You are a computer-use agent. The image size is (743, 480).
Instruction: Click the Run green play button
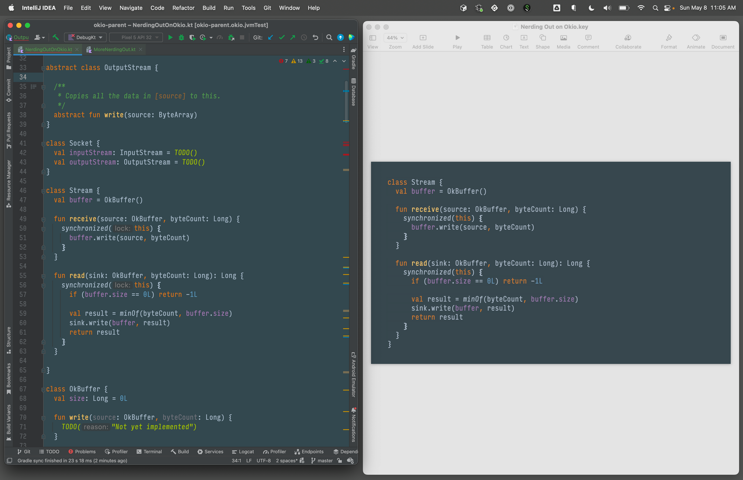(169, 37)
